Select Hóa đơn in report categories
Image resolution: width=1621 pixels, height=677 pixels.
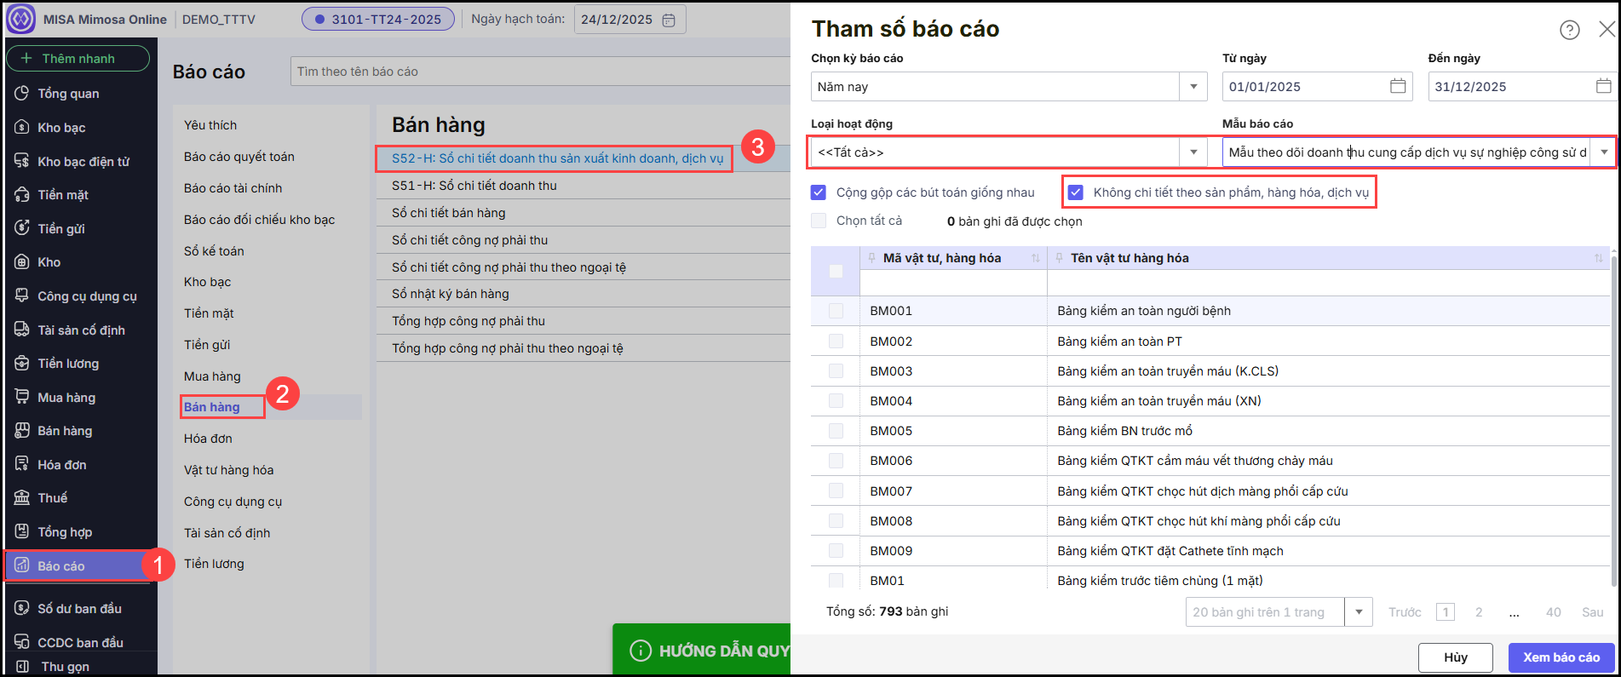tap(208, 439)
